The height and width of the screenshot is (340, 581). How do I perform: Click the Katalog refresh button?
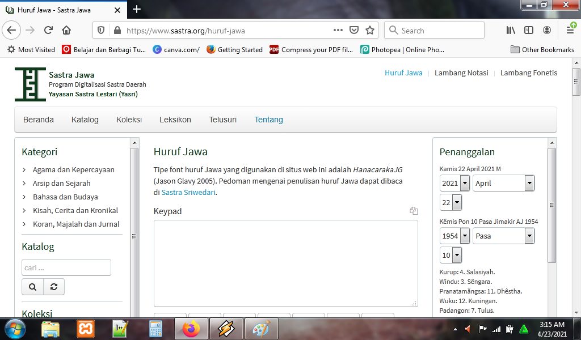54,287
